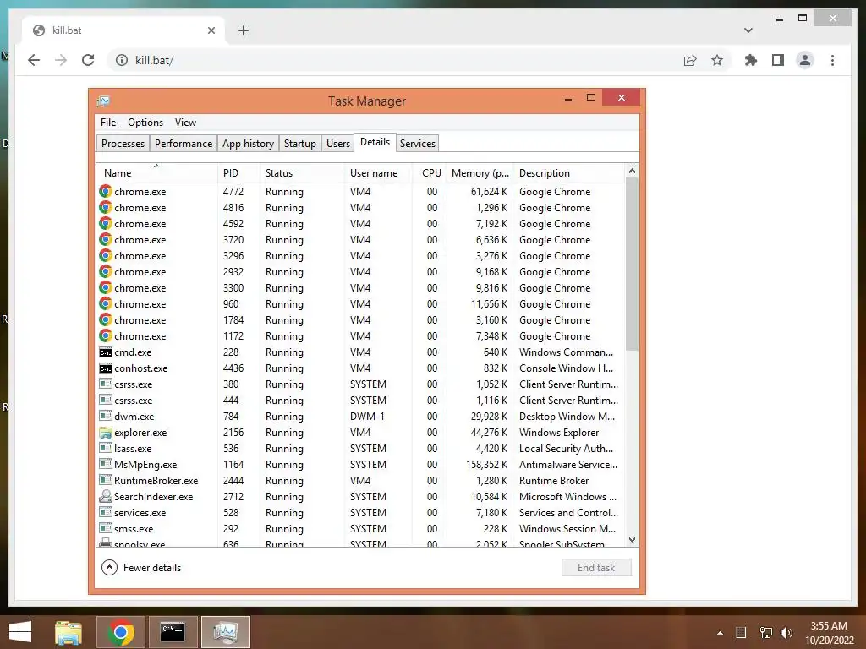The width and height of the screenshot is (866, 649).
Task: Click Task Manager taskbar icon
Action: click(225, 632)
